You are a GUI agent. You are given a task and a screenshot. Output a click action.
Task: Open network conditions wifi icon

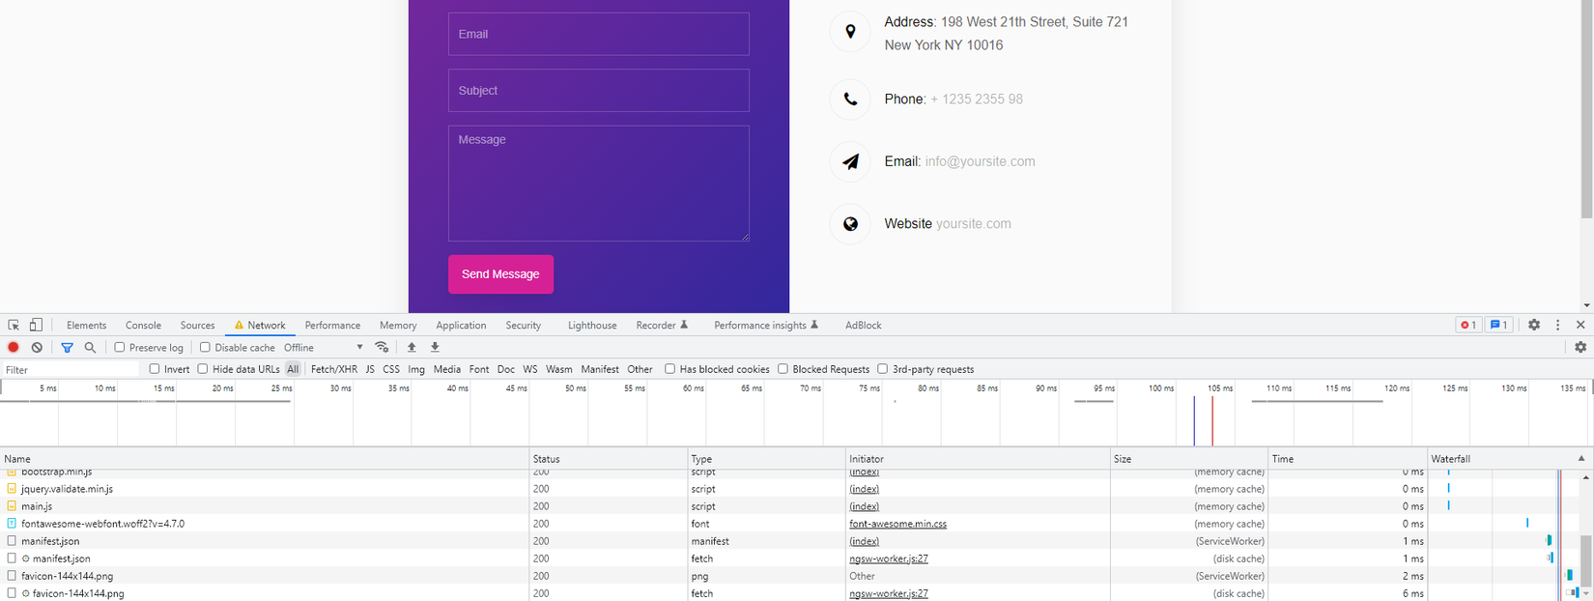pyautogui.click(x=383, y=348)
